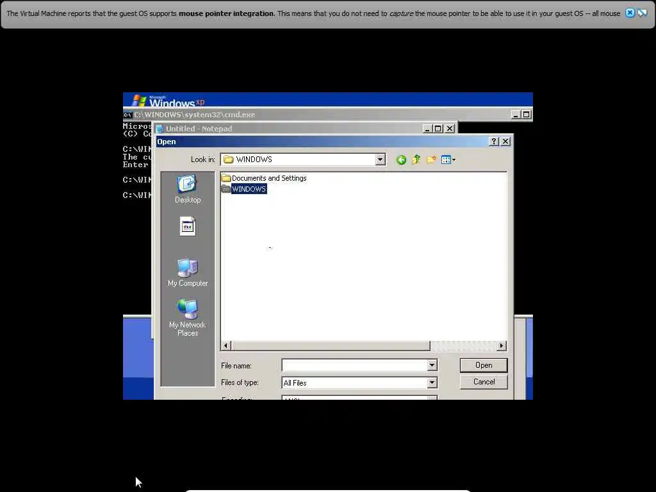Click the file list scroll right arrow
Screen dimensions: 656x492
(502, 345)
